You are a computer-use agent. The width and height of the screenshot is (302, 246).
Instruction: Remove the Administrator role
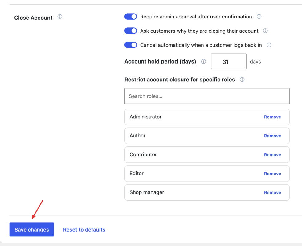272,117
